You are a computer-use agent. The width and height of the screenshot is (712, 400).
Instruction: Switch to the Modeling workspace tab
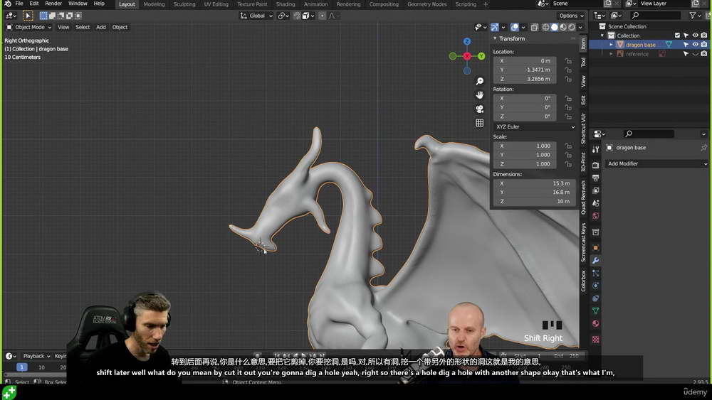(x=154, y=4)
